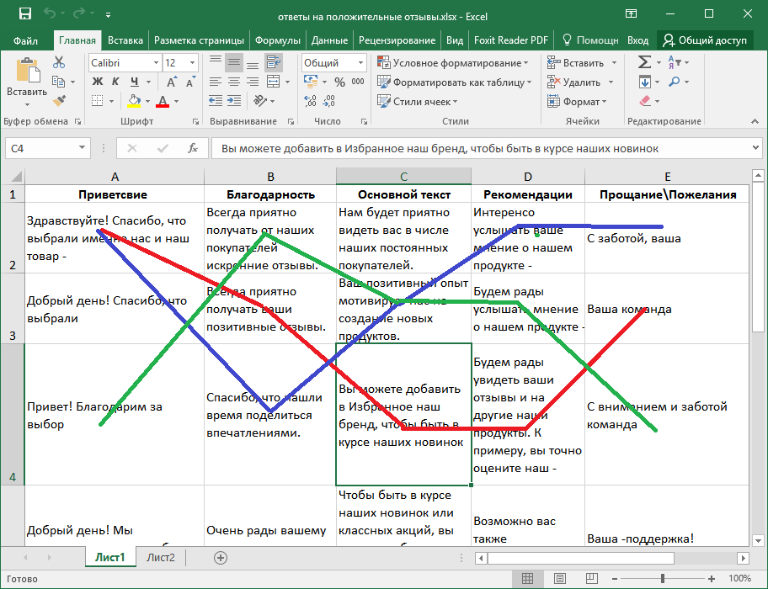This screenshot has height=589, width=768.
Task: Click Insert Function fx icon
Action: click(x=193, y=148)
